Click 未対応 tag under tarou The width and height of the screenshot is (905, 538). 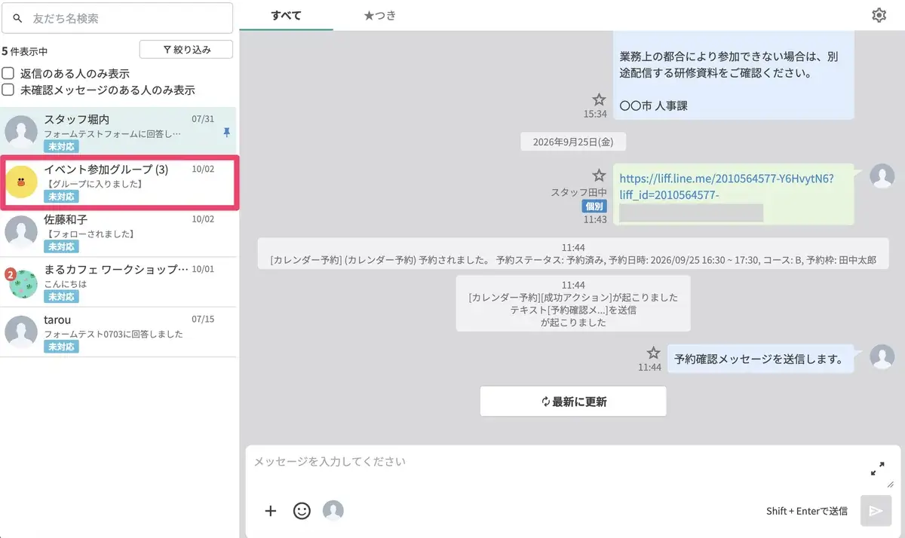[61, 347]
